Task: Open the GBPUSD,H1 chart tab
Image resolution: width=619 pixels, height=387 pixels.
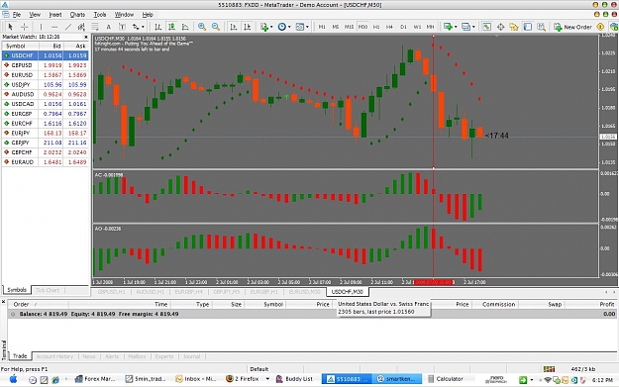Action: (111, 292)
